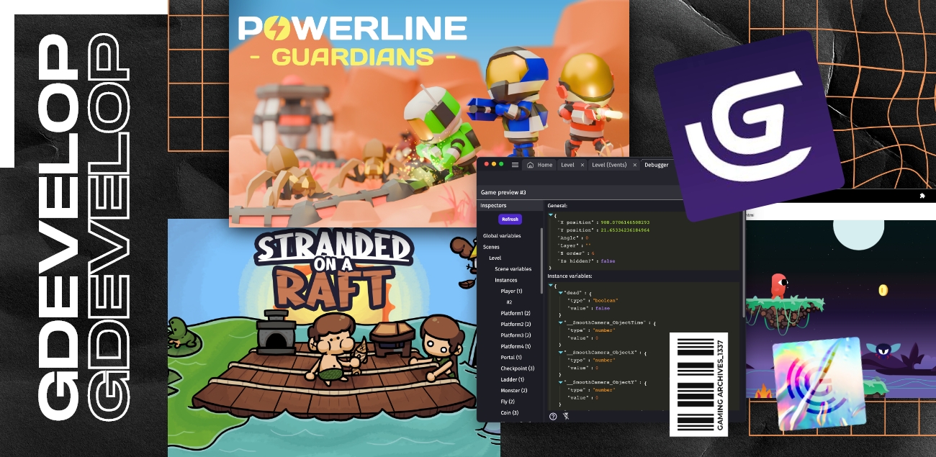Screen dimensions: 936x457
Task: Switch to the Home tab
Action: pyautogui.click(x=540, y=165)
